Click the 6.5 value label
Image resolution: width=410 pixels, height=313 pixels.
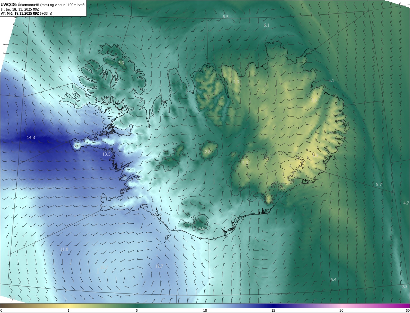[x=225, y=17]
